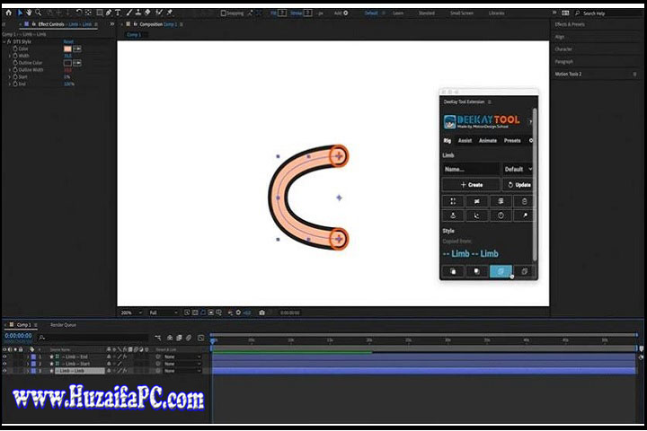Viewport: 647px width, 431px height.
Task: Click the Fill color box in toolbar
Action: 282,13
